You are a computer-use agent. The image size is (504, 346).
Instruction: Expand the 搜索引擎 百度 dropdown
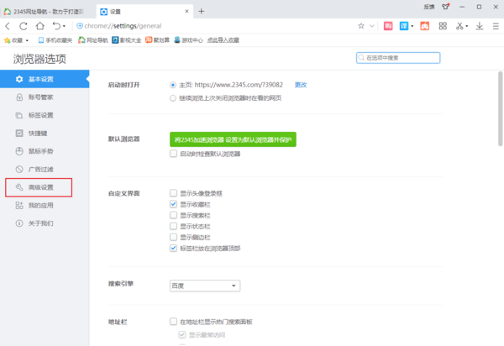click(204, 286)
